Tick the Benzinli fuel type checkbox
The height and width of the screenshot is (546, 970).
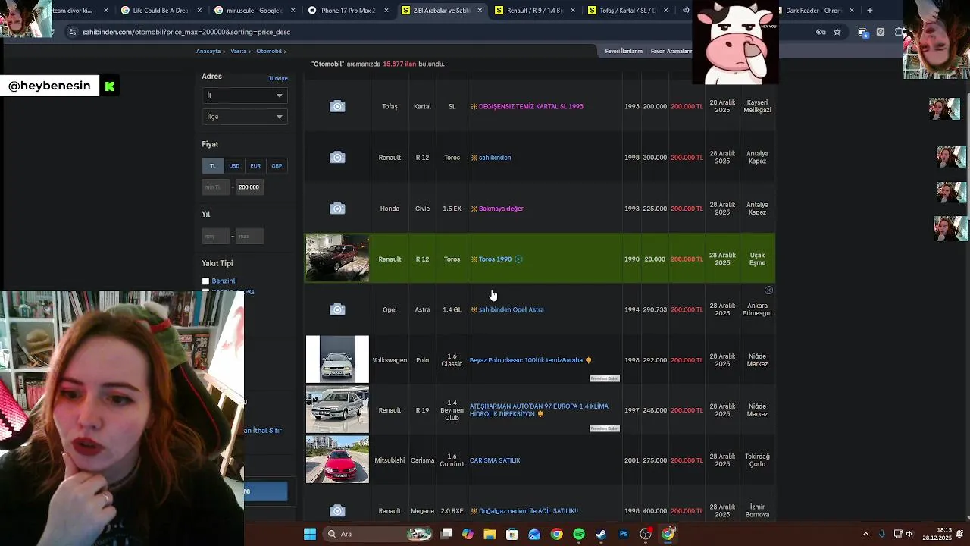click(x=205, y=281)
